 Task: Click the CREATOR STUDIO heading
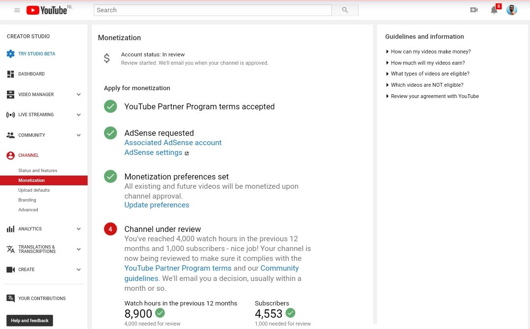click(28, 36)
